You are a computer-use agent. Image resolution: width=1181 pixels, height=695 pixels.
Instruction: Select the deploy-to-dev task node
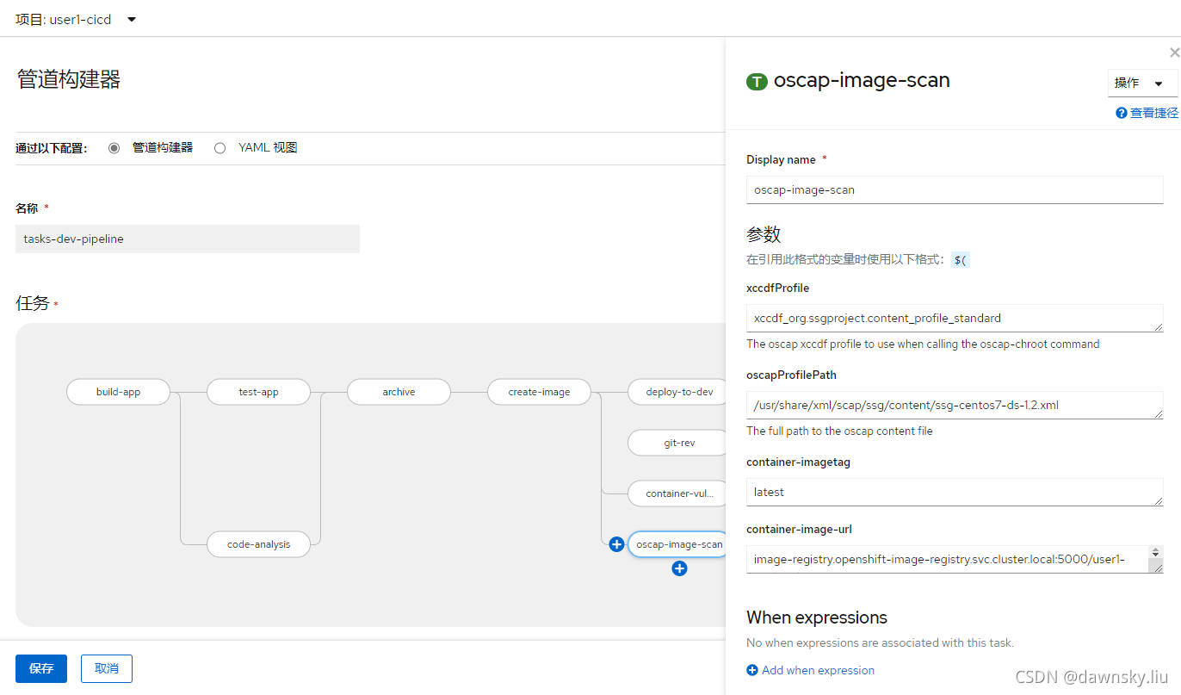click(678, 392)
